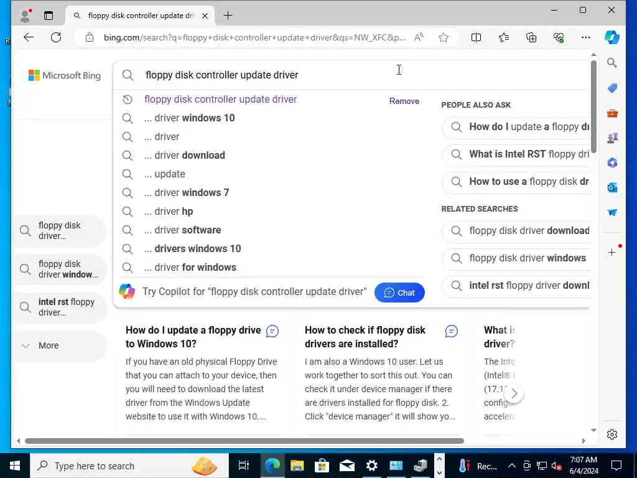Open a new browser tab
Viewport: 637px width, 478px height.
(x=228, y=16)
